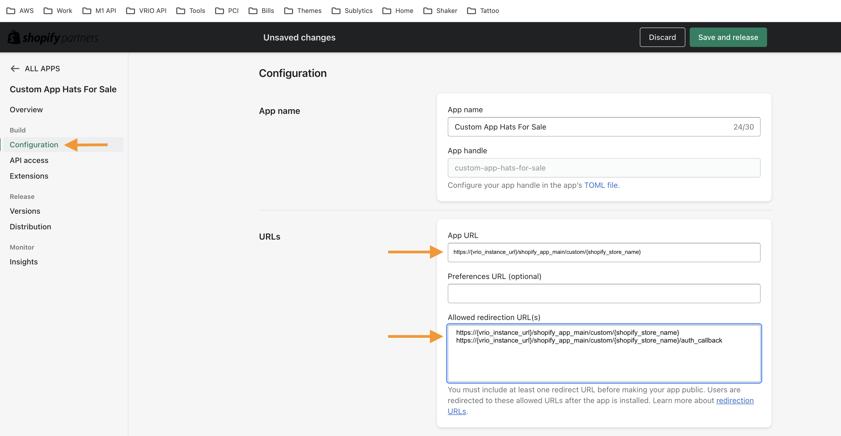Screen dimensions: 841x436
Task: Click the App URL input field
Action: (x=604, y=252)
